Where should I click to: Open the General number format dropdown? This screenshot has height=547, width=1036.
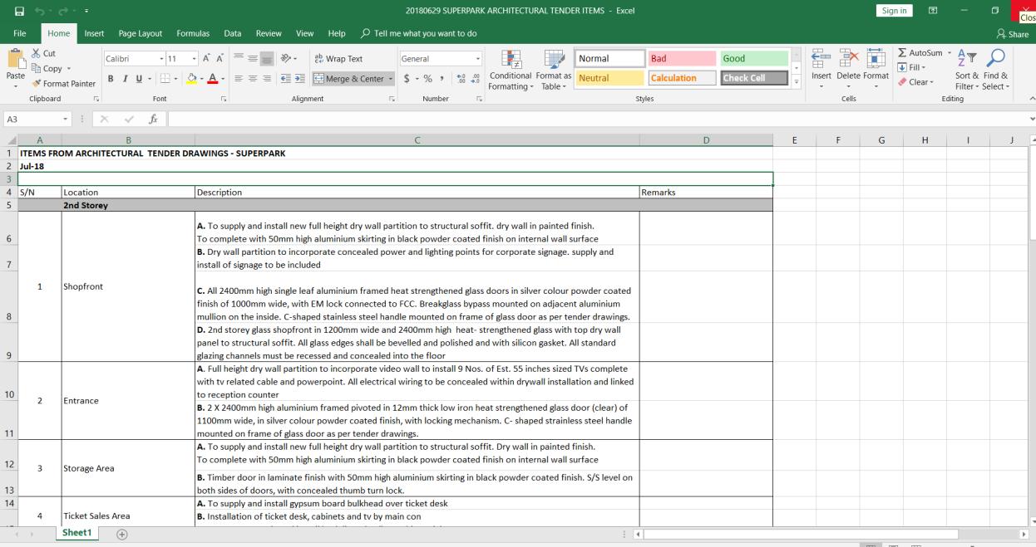click(478, 59)
